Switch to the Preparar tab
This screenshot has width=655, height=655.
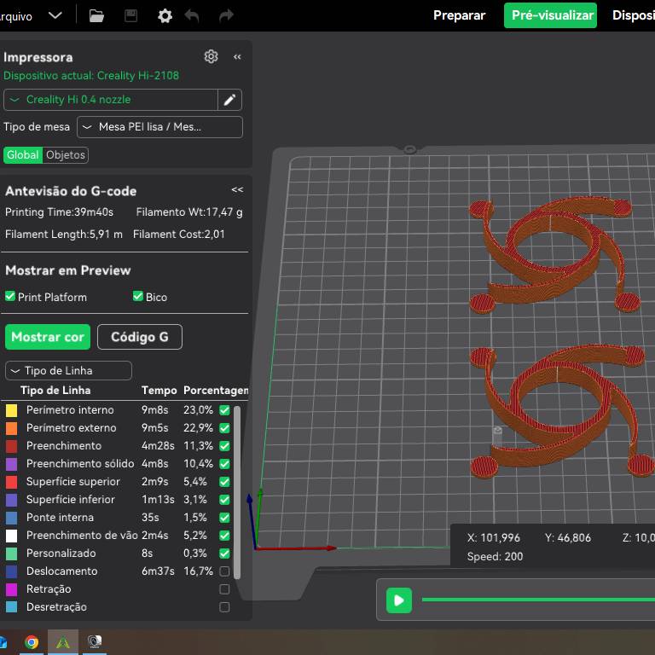point(459,15)
